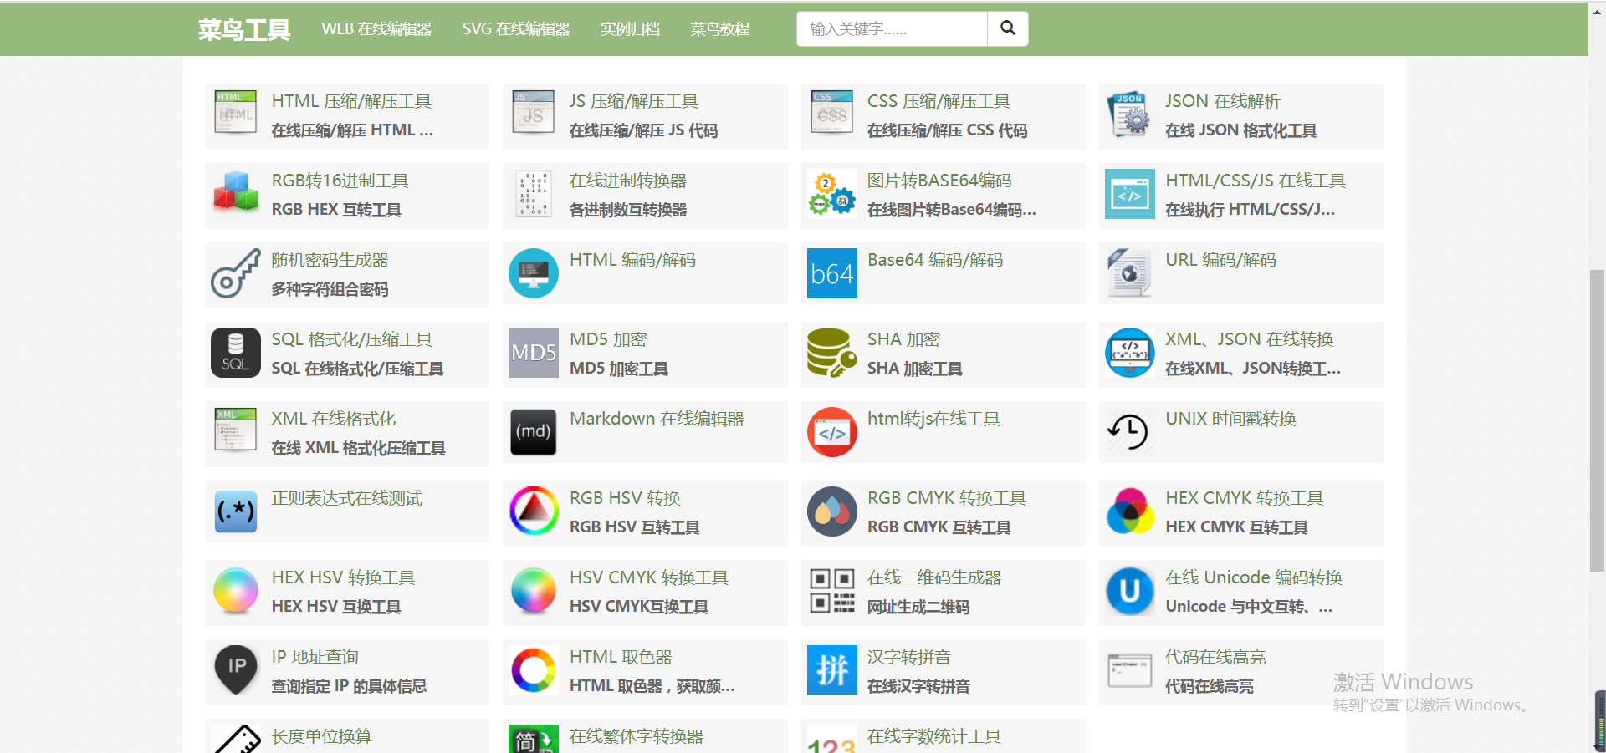The width and height of the screenshot is (1606, 753).
Task: Open 随机密码生成器 link
Action: pos(330,260)
